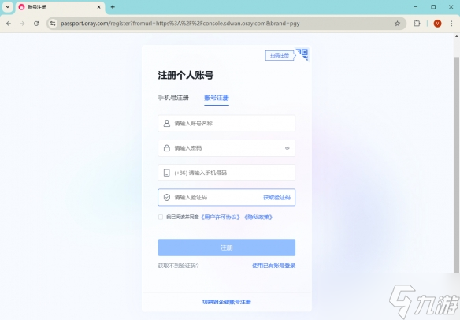Bookmark this page with star icon
The height and width of the screenshot is (320, 460).
click(x=397, y=24)
